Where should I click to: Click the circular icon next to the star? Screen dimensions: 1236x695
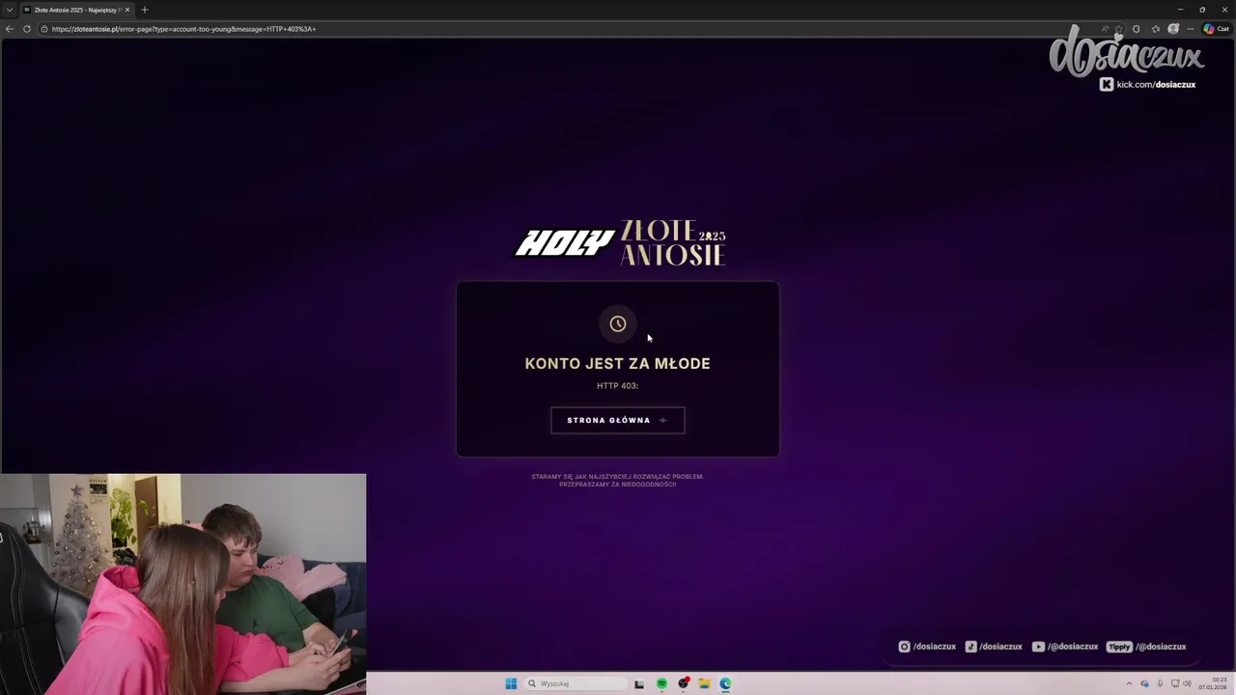coord(1136,29)
